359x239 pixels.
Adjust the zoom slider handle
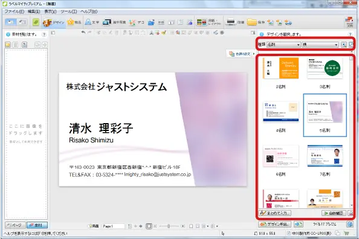169,226
